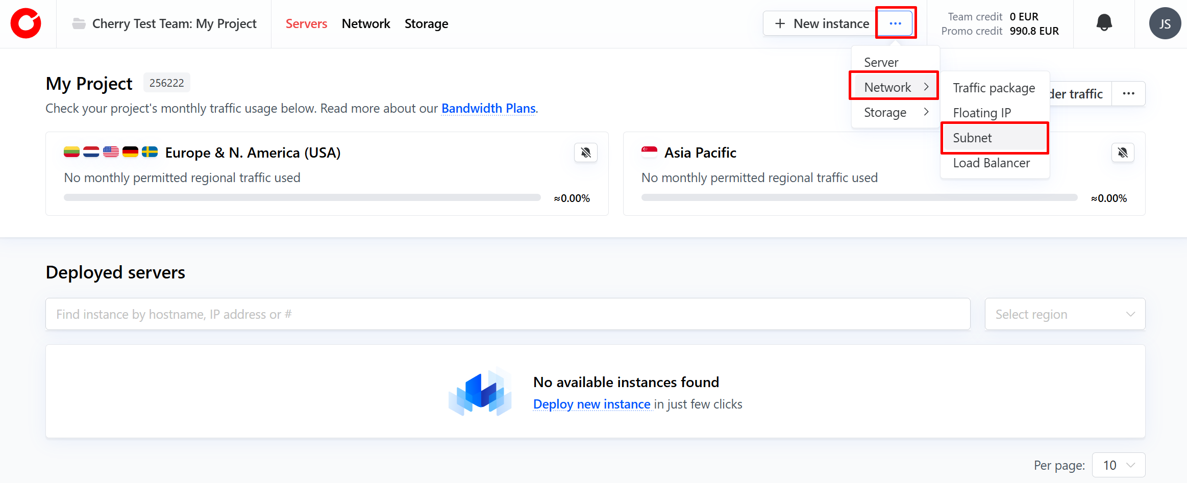The image size is (1187, 483).
Task: Click the Europe traffic usage progress bar
Action: [302, 198]
